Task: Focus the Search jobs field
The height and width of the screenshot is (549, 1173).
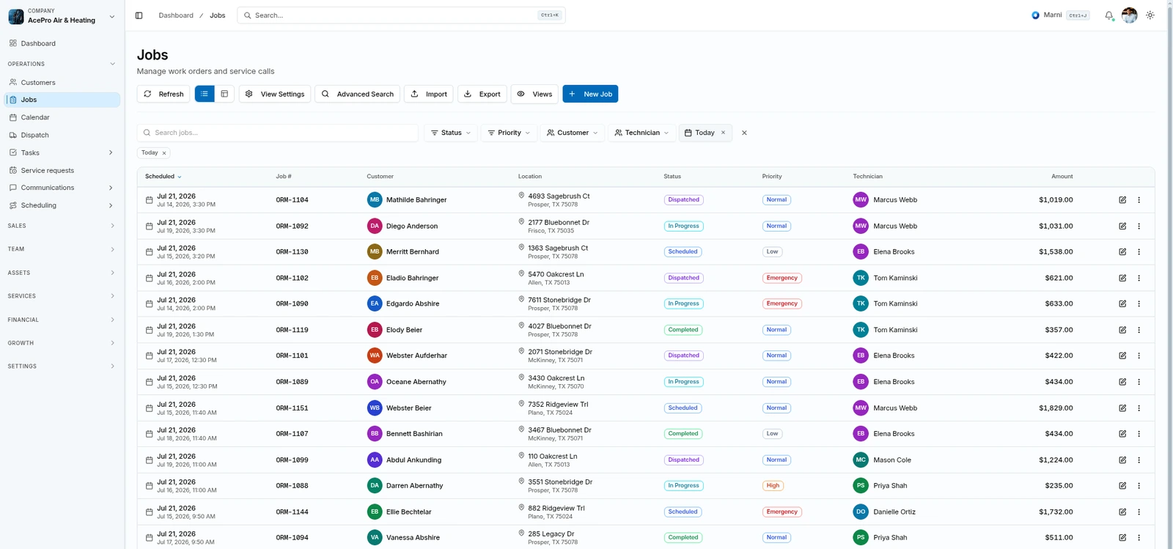Action: (278, 133)
